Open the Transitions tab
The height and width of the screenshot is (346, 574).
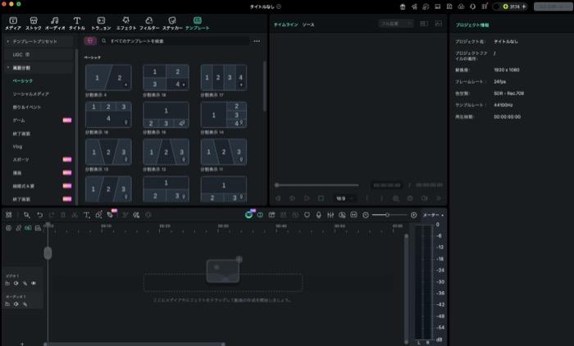[101, 23]
